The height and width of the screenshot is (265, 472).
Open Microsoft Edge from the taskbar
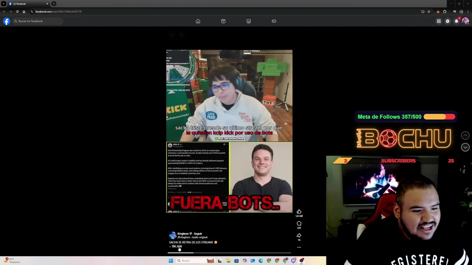click(x=261, y=261)
